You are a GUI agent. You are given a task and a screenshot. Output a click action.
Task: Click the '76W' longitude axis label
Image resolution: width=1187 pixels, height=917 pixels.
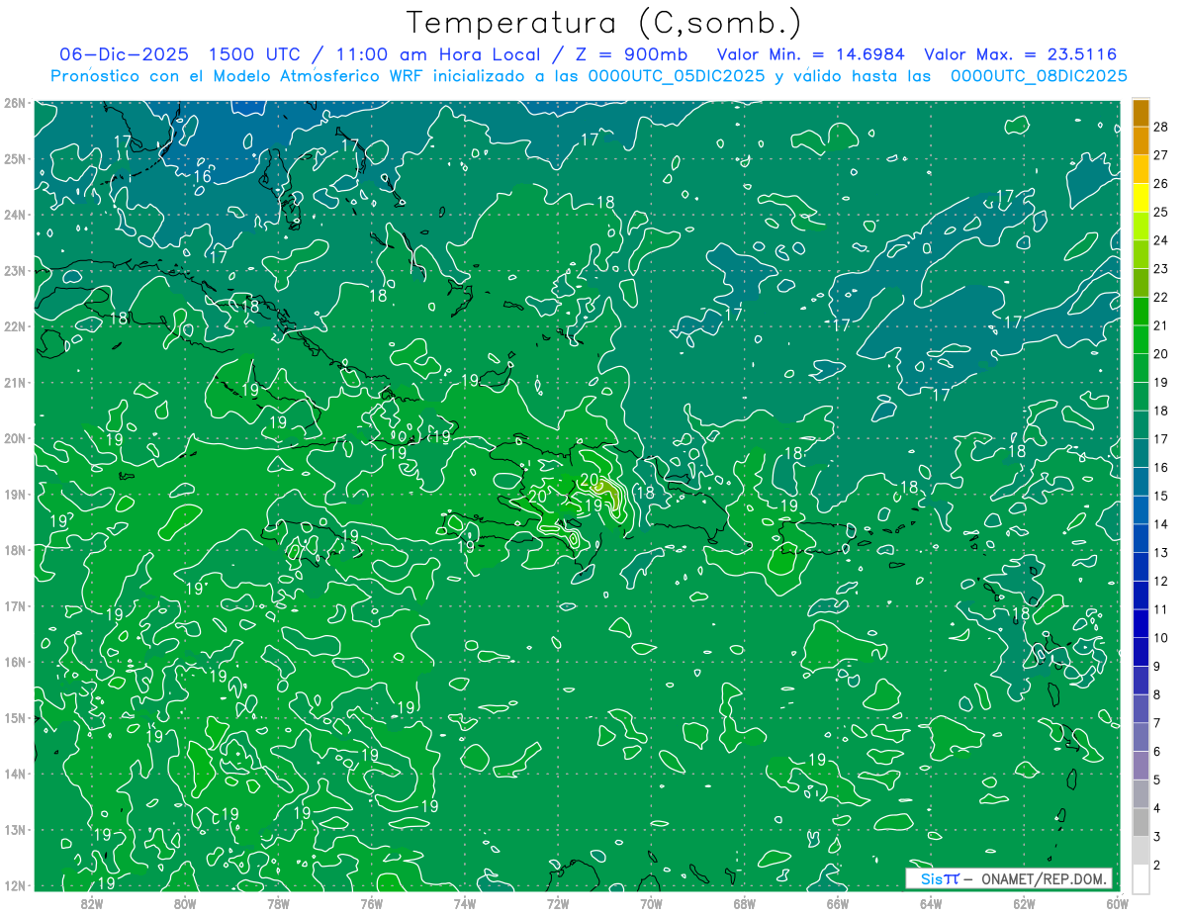tap(371, 903)
